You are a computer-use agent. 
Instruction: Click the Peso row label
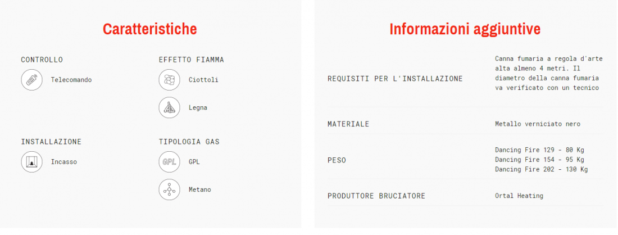click(x=337, y=160)
